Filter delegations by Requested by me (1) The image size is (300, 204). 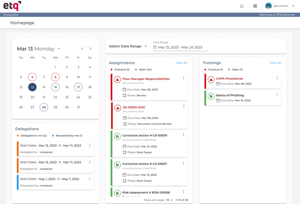tap(67, 135)
